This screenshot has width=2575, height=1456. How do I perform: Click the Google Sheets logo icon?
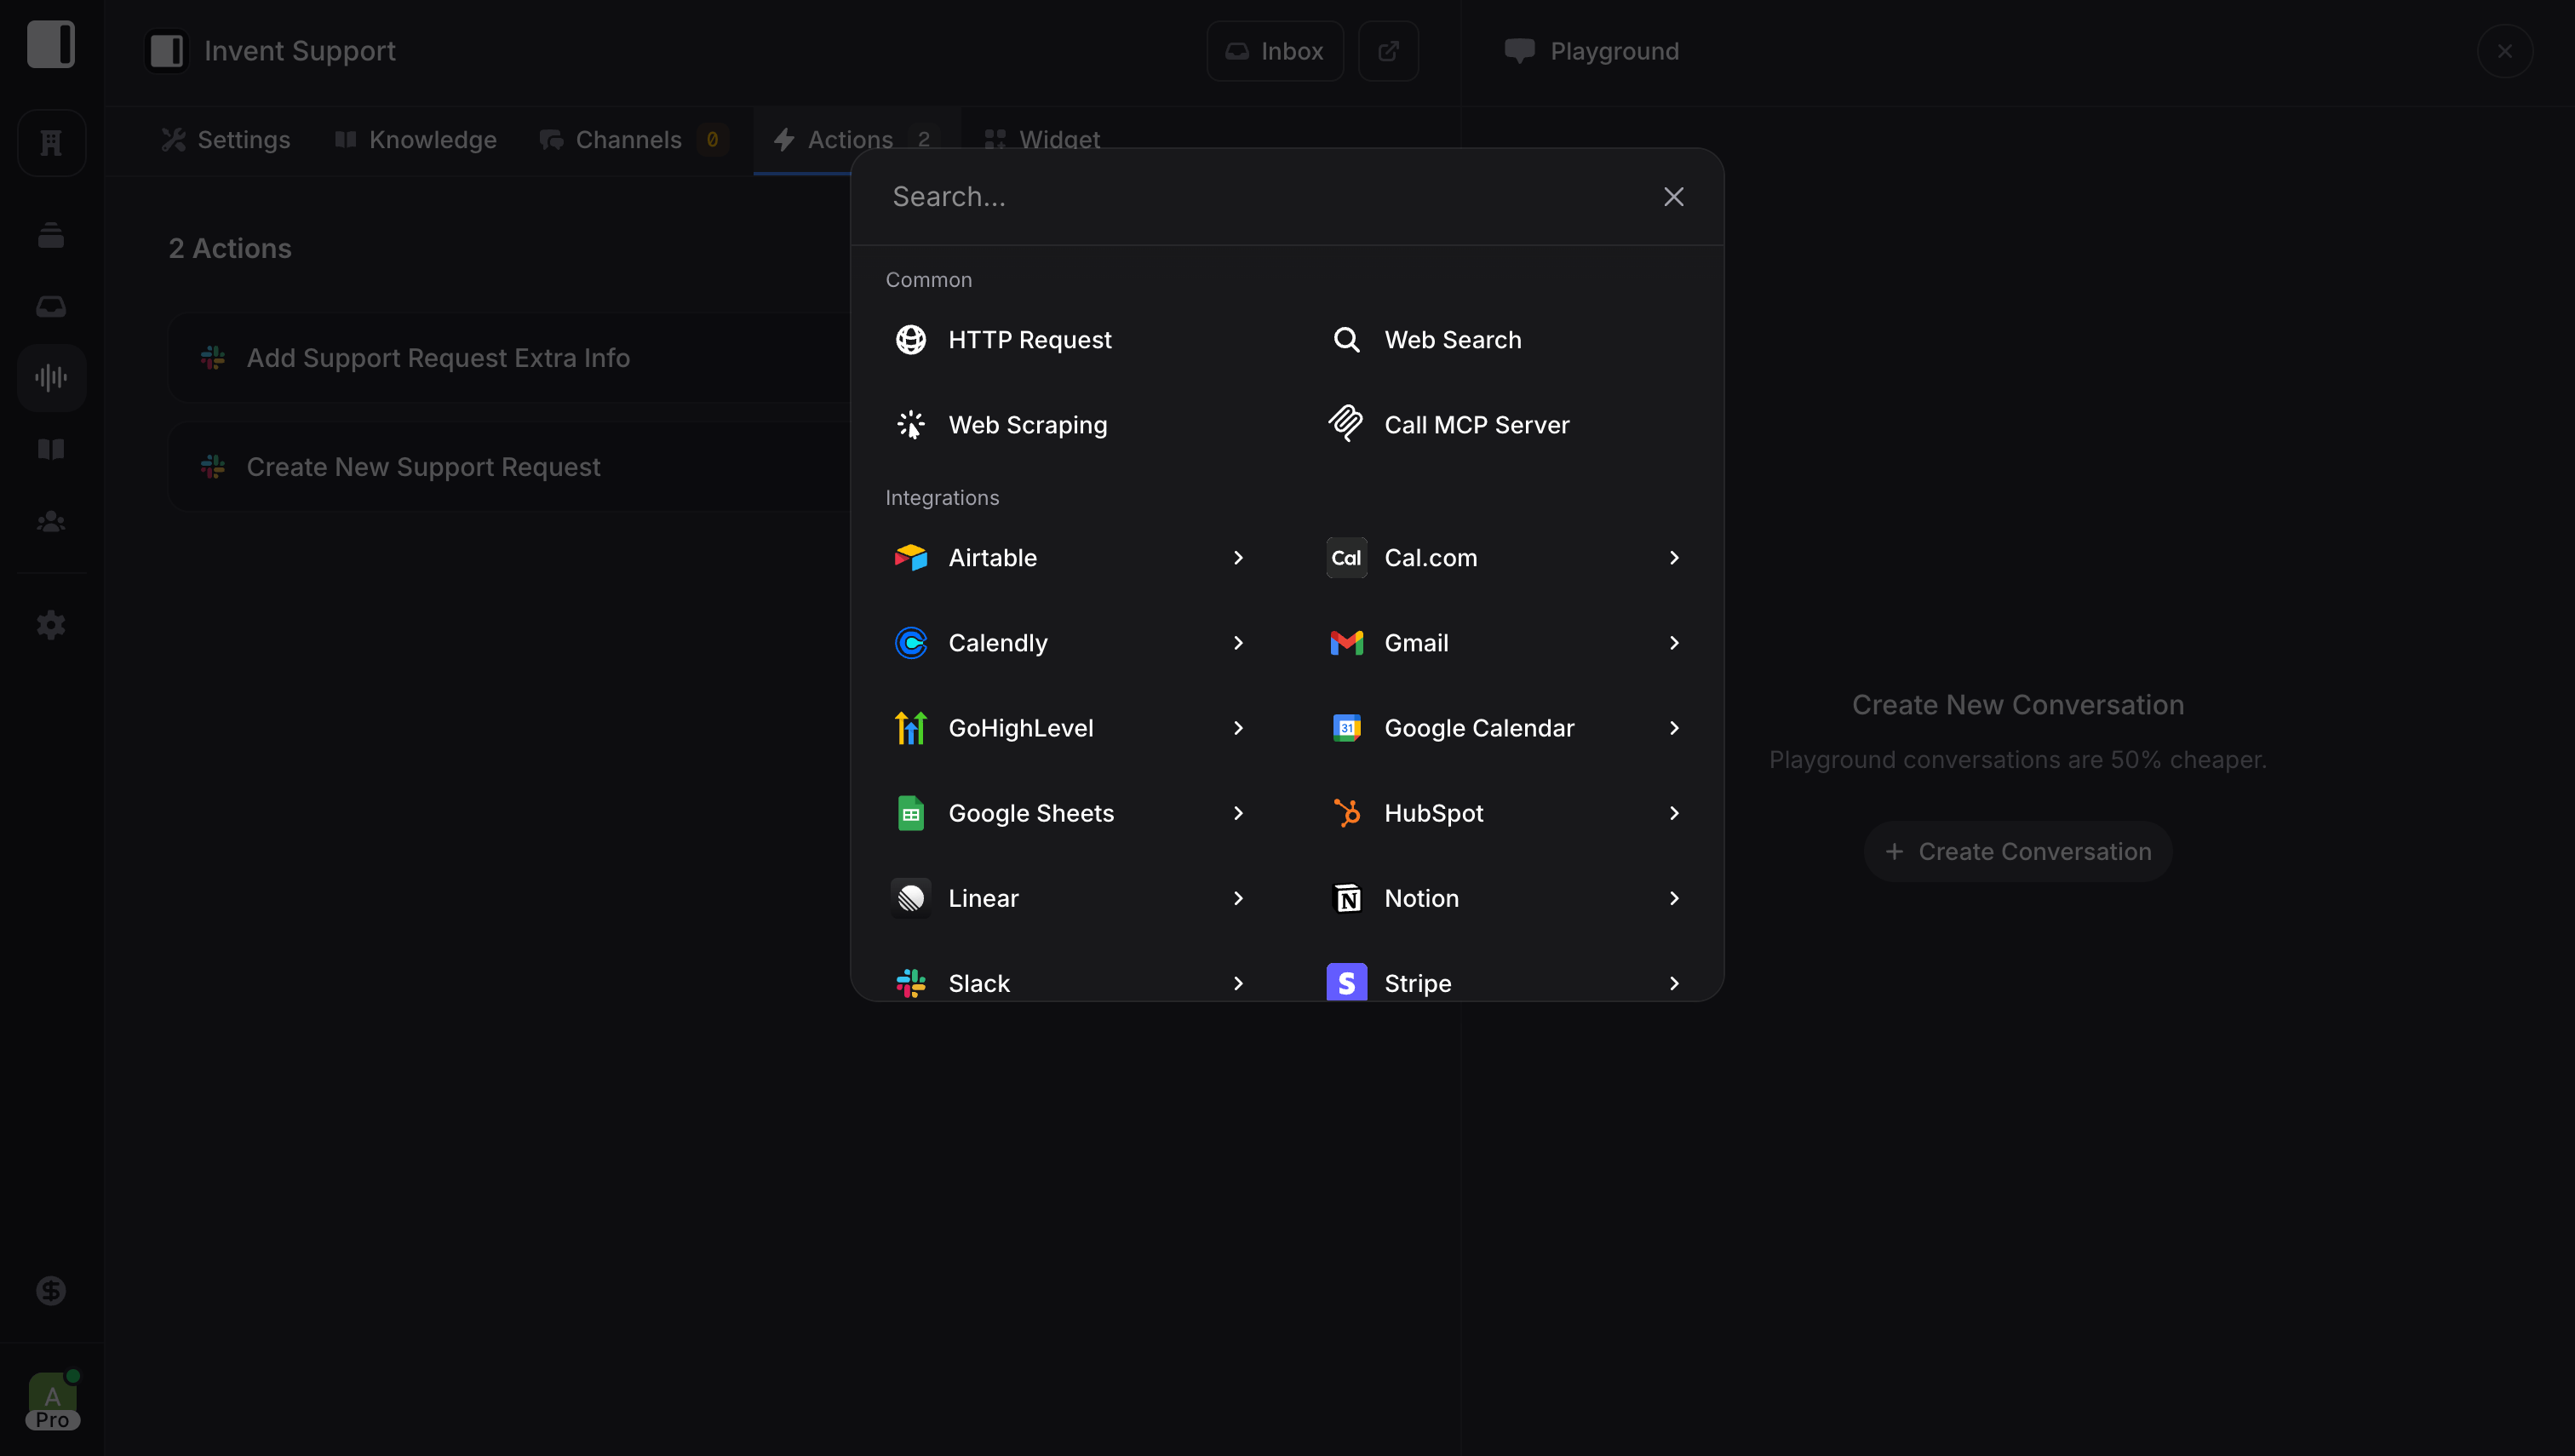click(x=910, y=813)
